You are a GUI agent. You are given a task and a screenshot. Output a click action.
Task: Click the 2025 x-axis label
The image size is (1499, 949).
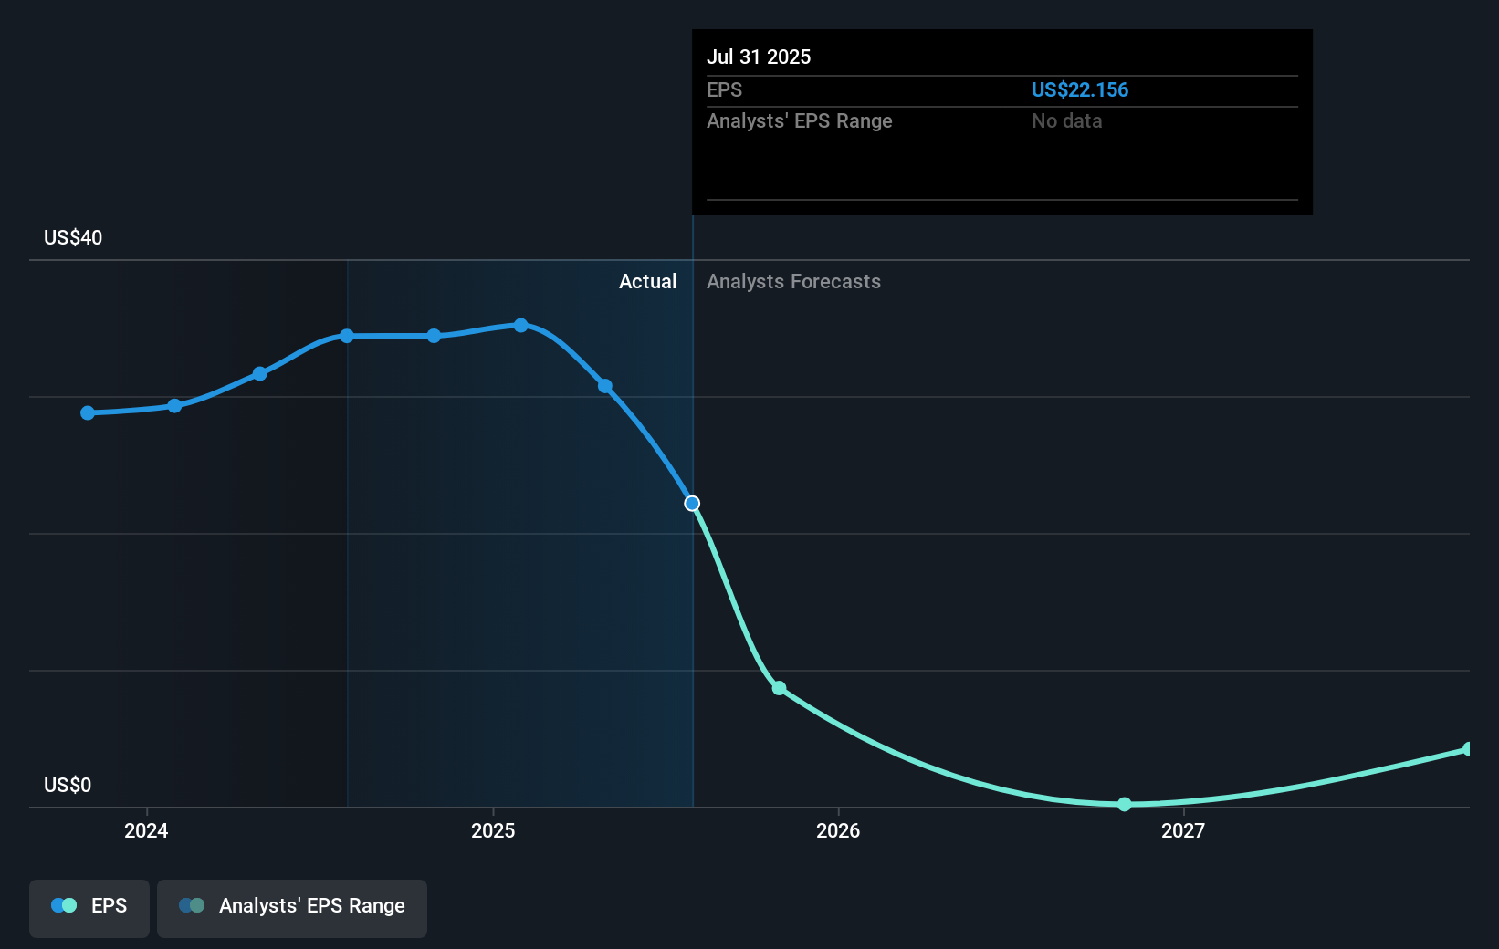tap(493, 830)
